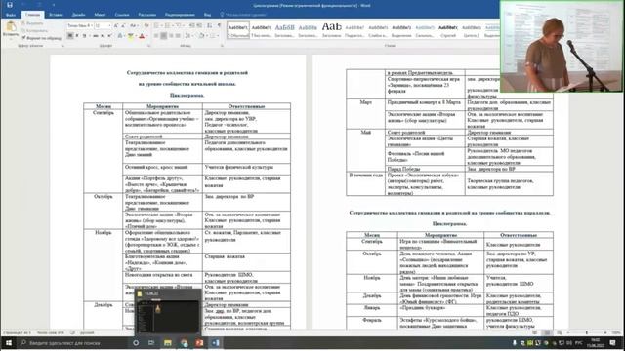Viewport: 625px width, 351px height.
Task: Open the font size dropdown
Action: (x=109, y=26)
